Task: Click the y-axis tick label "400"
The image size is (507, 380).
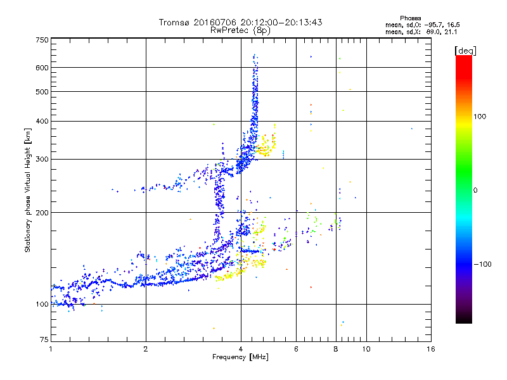Action: (x=42, y=121)
